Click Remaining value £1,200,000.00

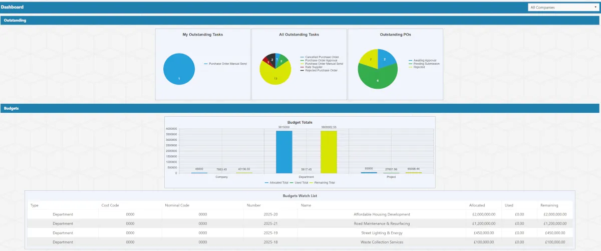click(555, 223)
